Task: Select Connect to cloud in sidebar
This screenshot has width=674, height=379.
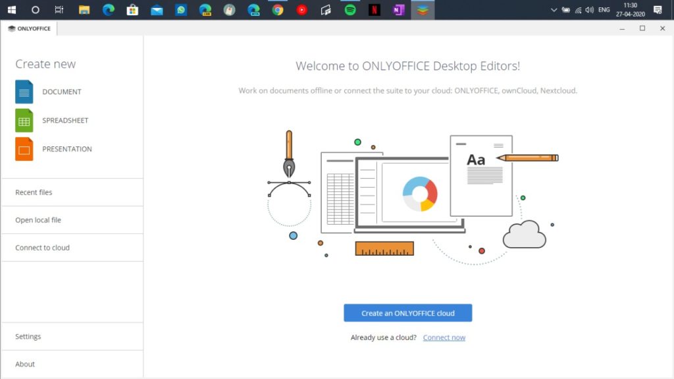Action: (x=72, y=248)
